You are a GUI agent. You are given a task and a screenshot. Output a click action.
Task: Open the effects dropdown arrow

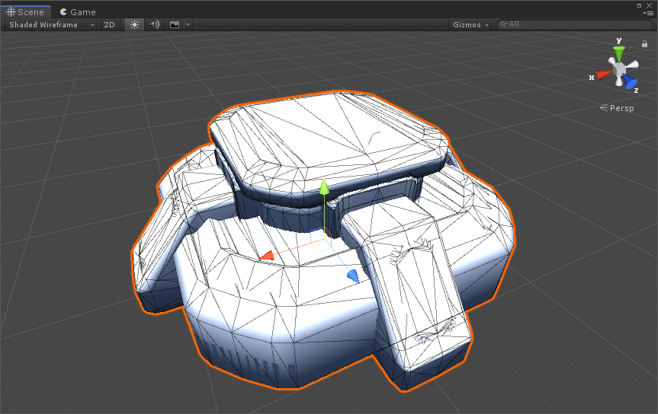(188, 24)
